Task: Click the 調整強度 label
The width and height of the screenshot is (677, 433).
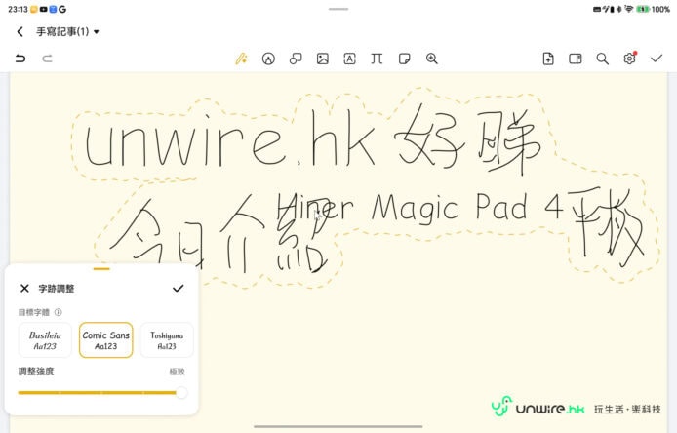Action: click(x=36, y=372)
